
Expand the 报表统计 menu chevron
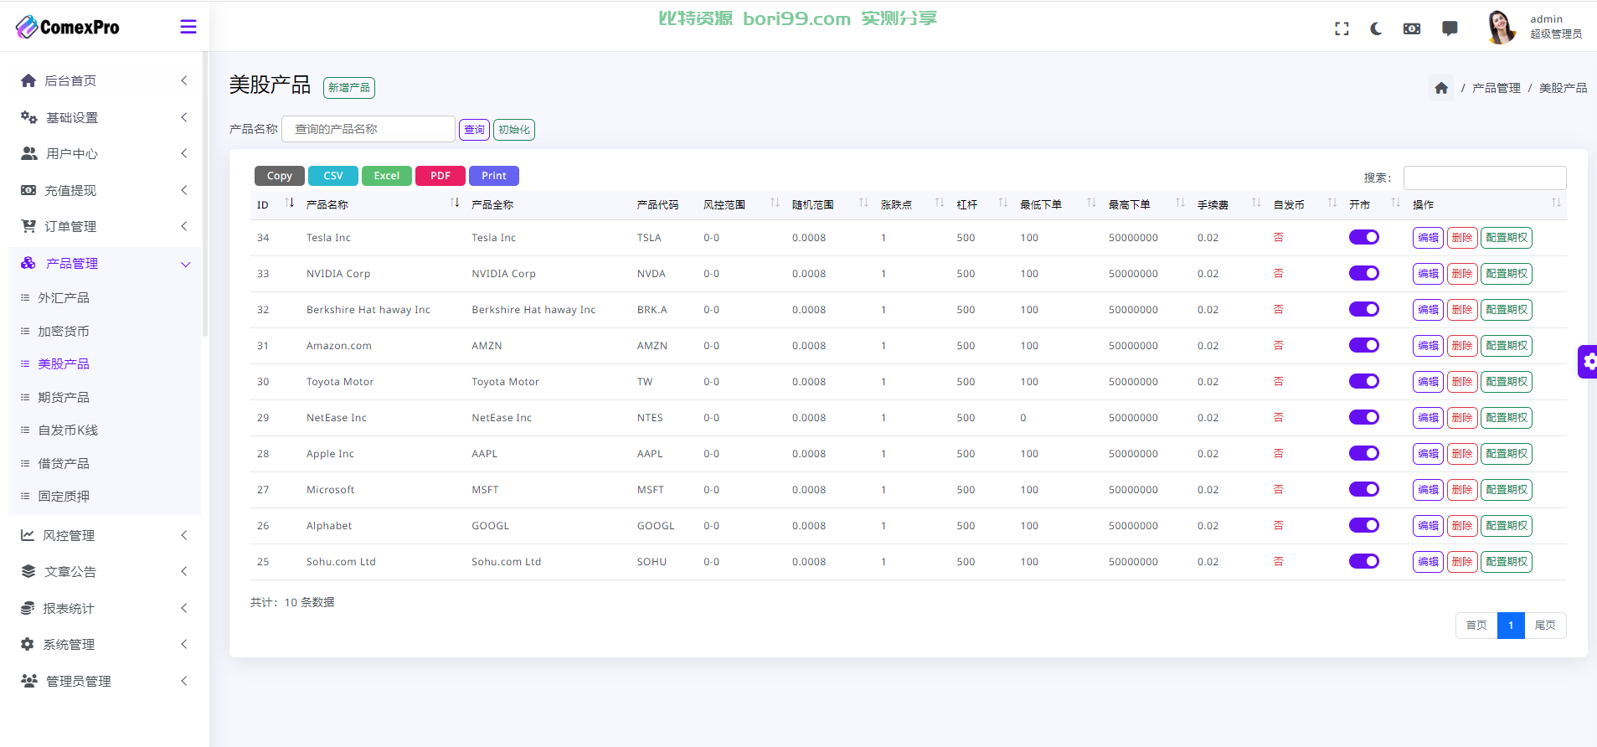184,608
